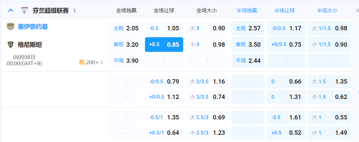Screen dimensions: 359x142
Task: Pin the league with the star icon
Action: (357, 11)
